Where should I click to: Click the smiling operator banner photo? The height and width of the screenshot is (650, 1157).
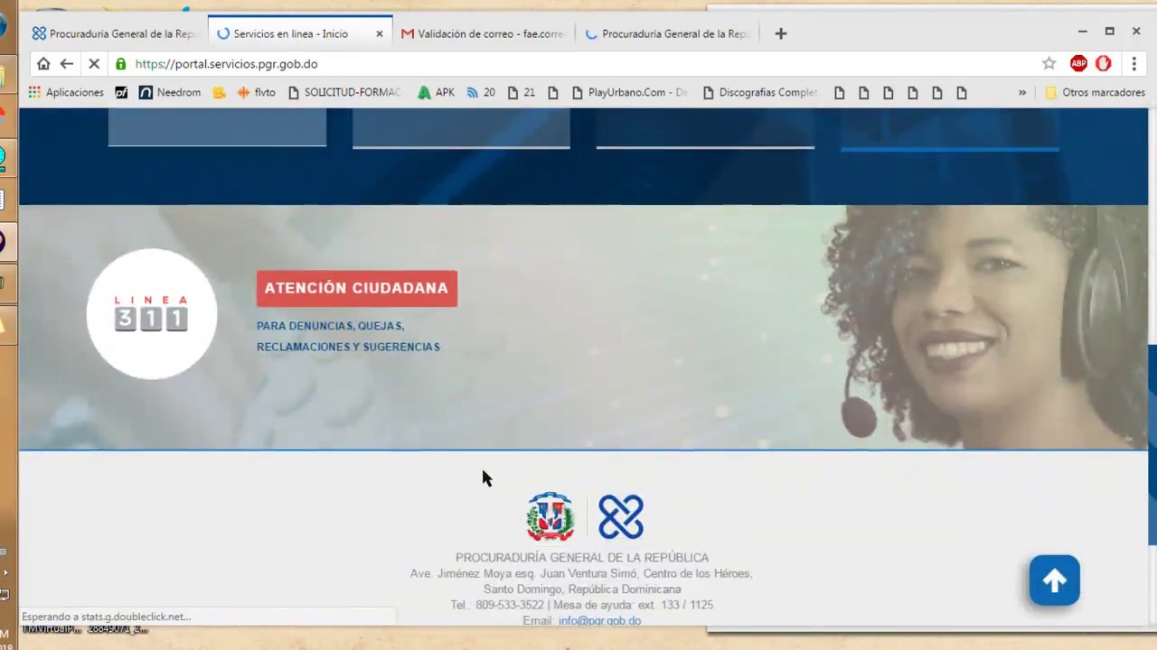[x=985, y=327]
